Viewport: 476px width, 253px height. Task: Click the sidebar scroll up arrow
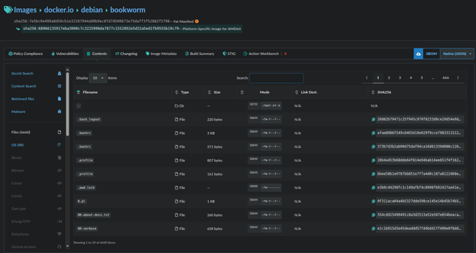click(67, 69)
